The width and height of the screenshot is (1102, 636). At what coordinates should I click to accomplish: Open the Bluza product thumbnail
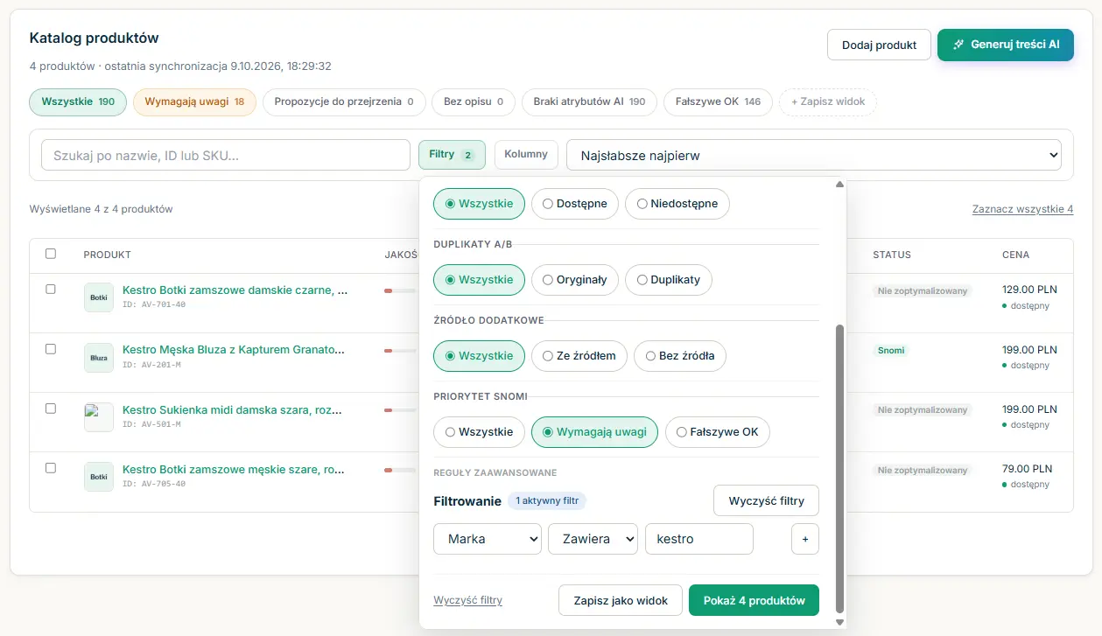point(99,357)
